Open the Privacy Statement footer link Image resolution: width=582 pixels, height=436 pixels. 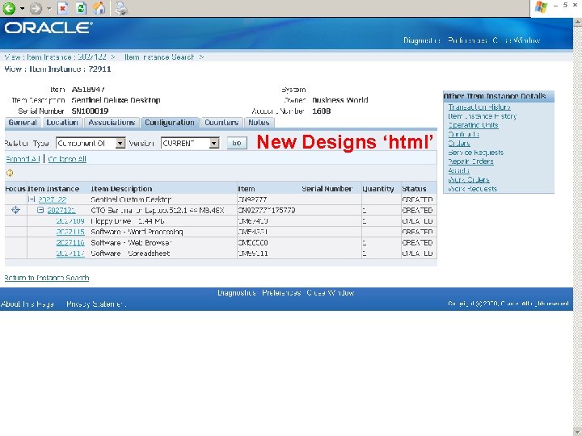pyautogui.click(x=96, y=304)
